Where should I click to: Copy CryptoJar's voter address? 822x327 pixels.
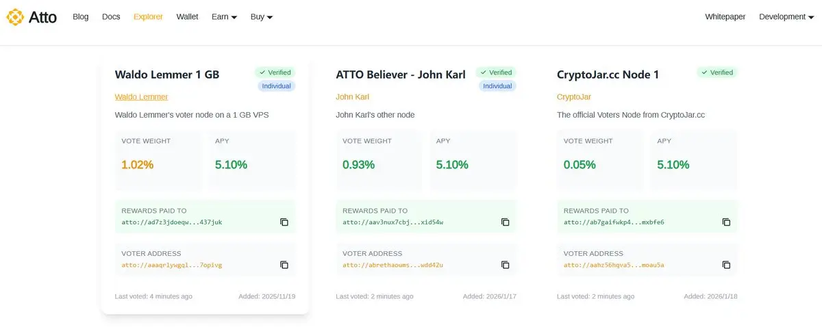(727, 265)
